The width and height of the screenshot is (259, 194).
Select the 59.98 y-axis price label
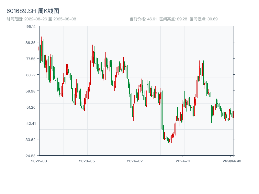tap(31, 91)
